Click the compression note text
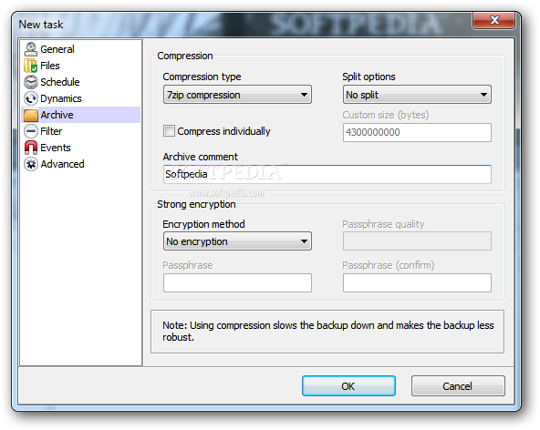 (327, 332)
